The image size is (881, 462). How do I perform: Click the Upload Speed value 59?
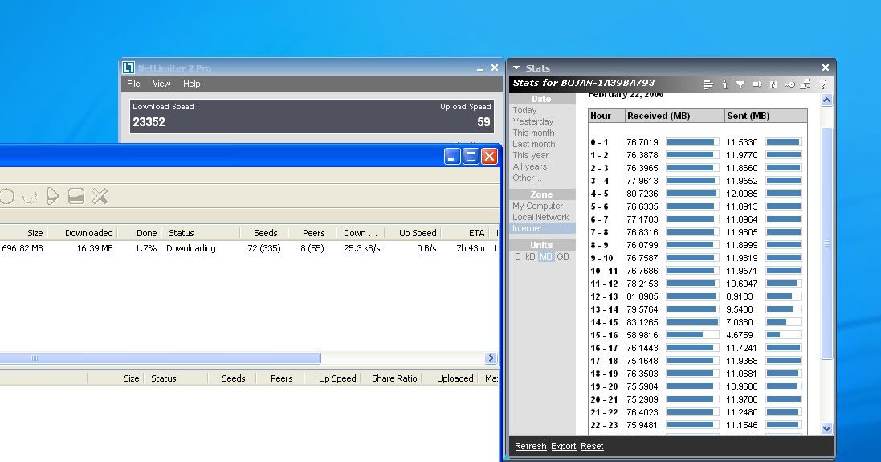[x=483, y=122]
